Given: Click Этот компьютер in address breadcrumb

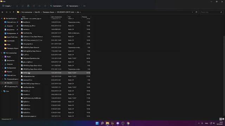Looking at the screenshot, I should click(27, 12).
